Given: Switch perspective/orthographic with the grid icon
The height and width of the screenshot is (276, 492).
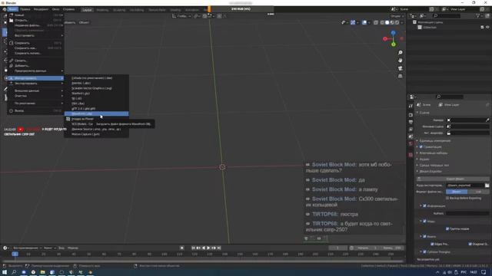Looking at the screenshot, I should [400, 76].
